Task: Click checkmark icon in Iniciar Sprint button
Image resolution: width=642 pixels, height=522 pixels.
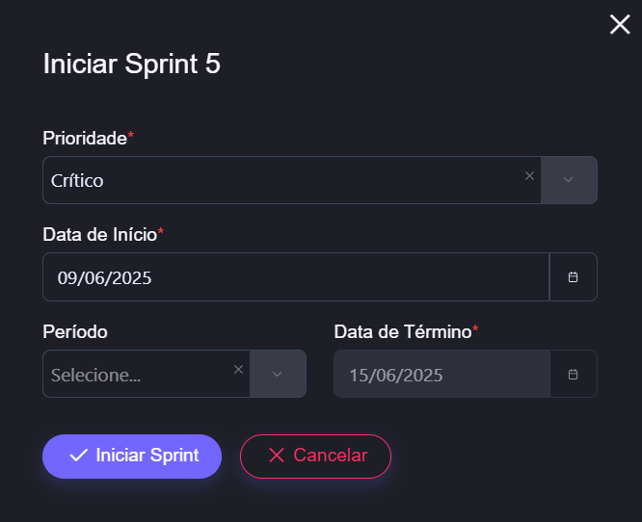Action: pyautogui.click(x=78, y=456)
